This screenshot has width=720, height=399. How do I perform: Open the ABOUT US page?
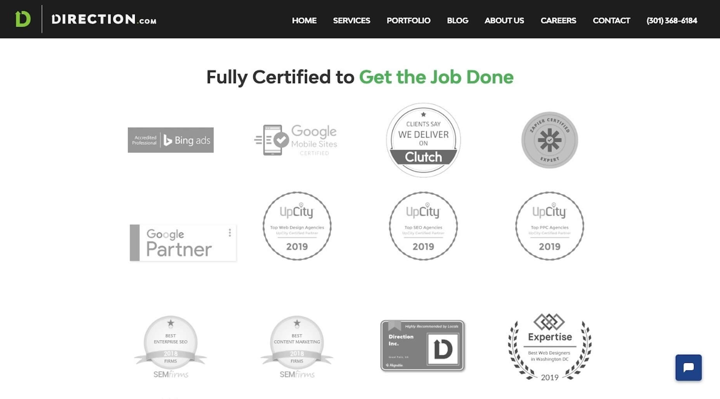504,21
